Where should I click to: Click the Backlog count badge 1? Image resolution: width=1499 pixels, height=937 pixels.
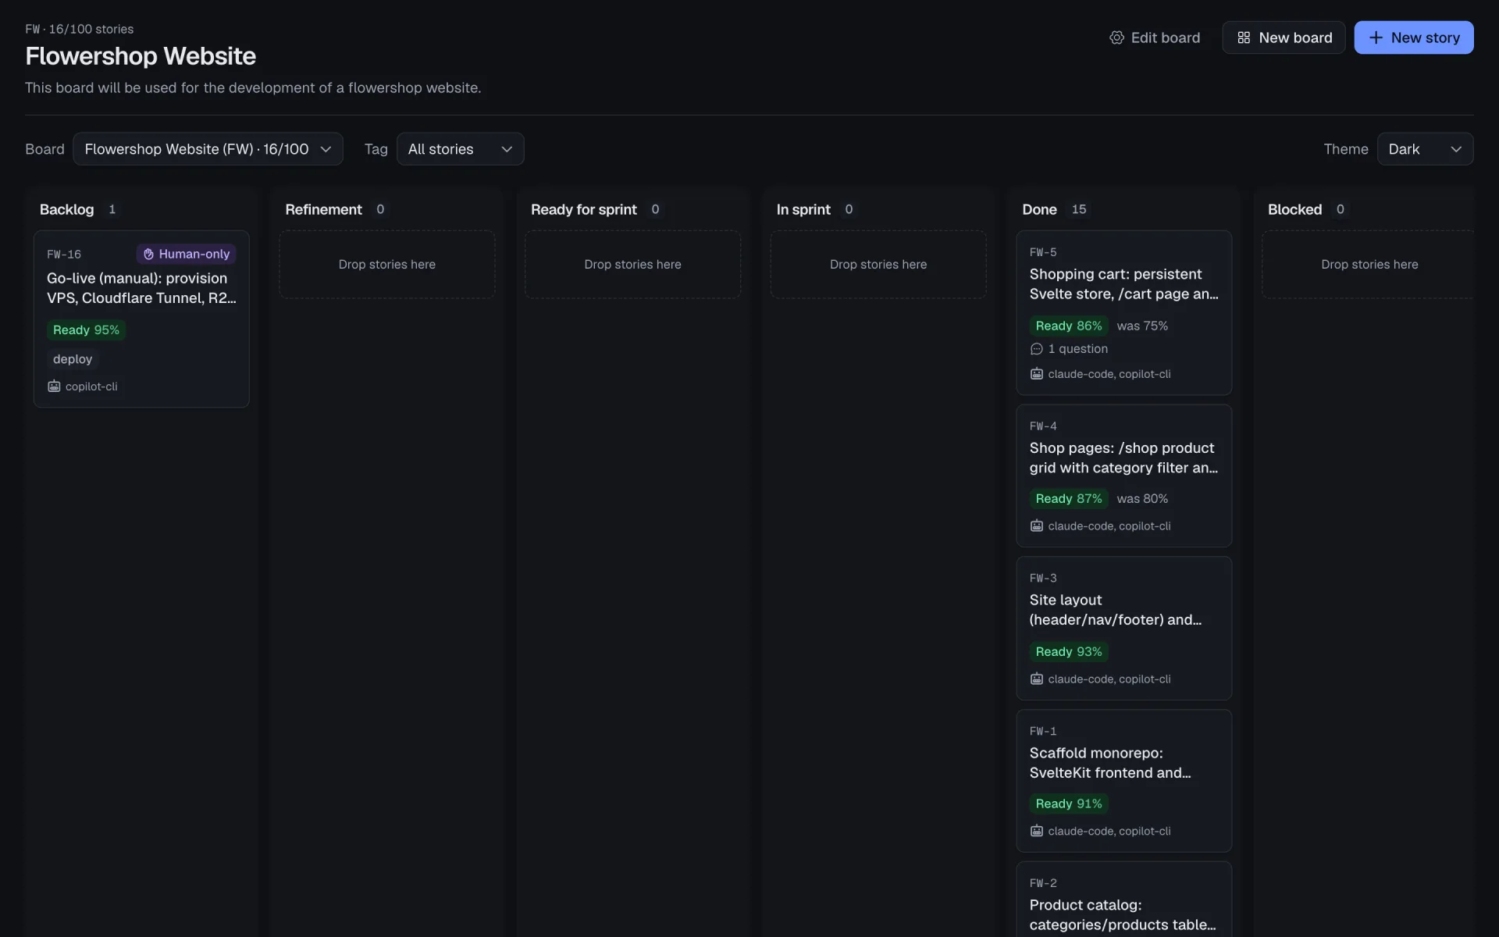click(112, 209)
